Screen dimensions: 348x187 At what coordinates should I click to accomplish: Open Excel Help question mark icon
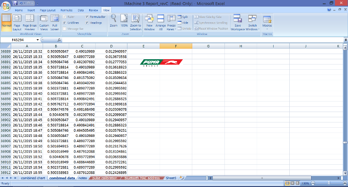329,10
